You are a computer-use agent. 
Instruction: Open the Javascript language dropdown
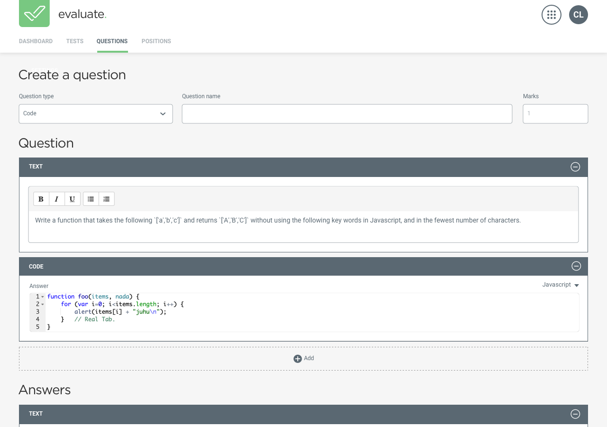point(561,285)
